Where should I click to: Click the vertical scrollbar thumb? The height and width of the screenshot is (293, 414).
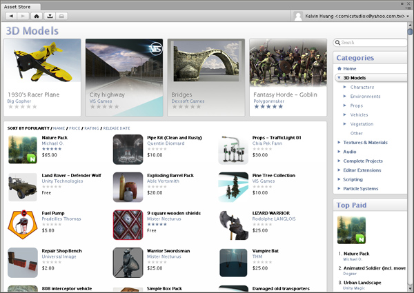click(x=410, y=32)
